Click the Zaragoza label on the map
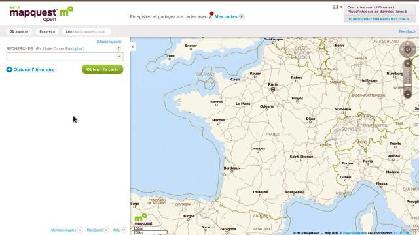 pyautogui.click(x=228, y=229)
